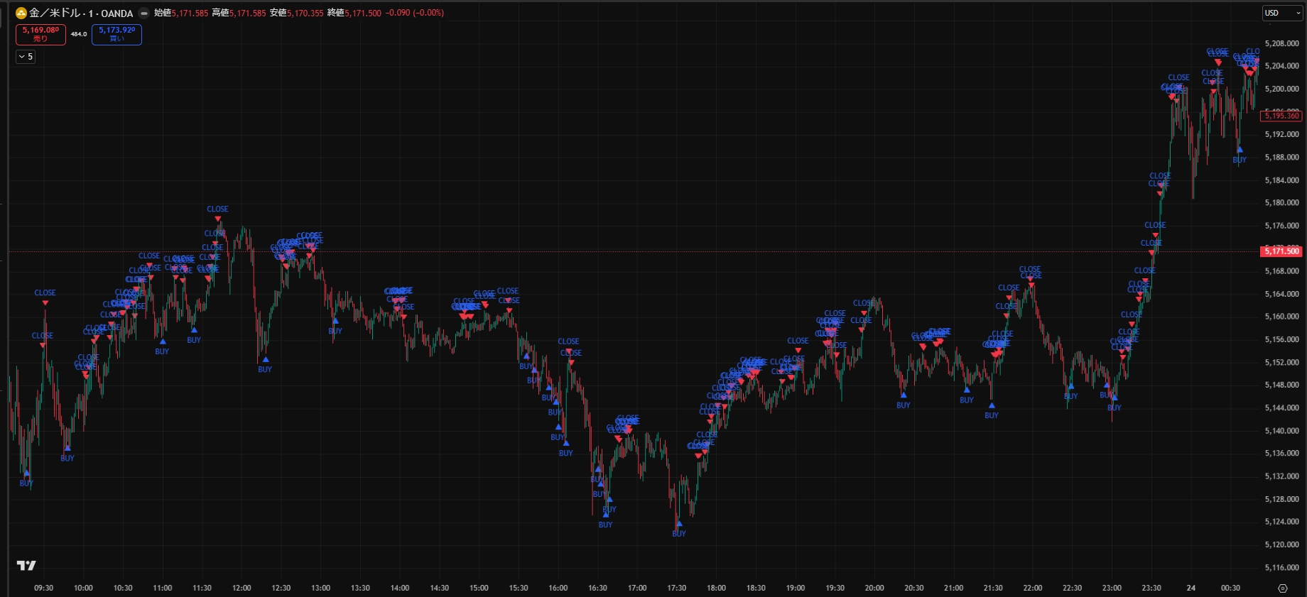The height and width of the screenshot is (597, 1307).
Task: Click the TradingView logo in chart corner
Action: [26, 565]
